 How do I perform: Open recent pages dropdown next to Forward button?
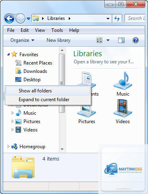(28, 18)
